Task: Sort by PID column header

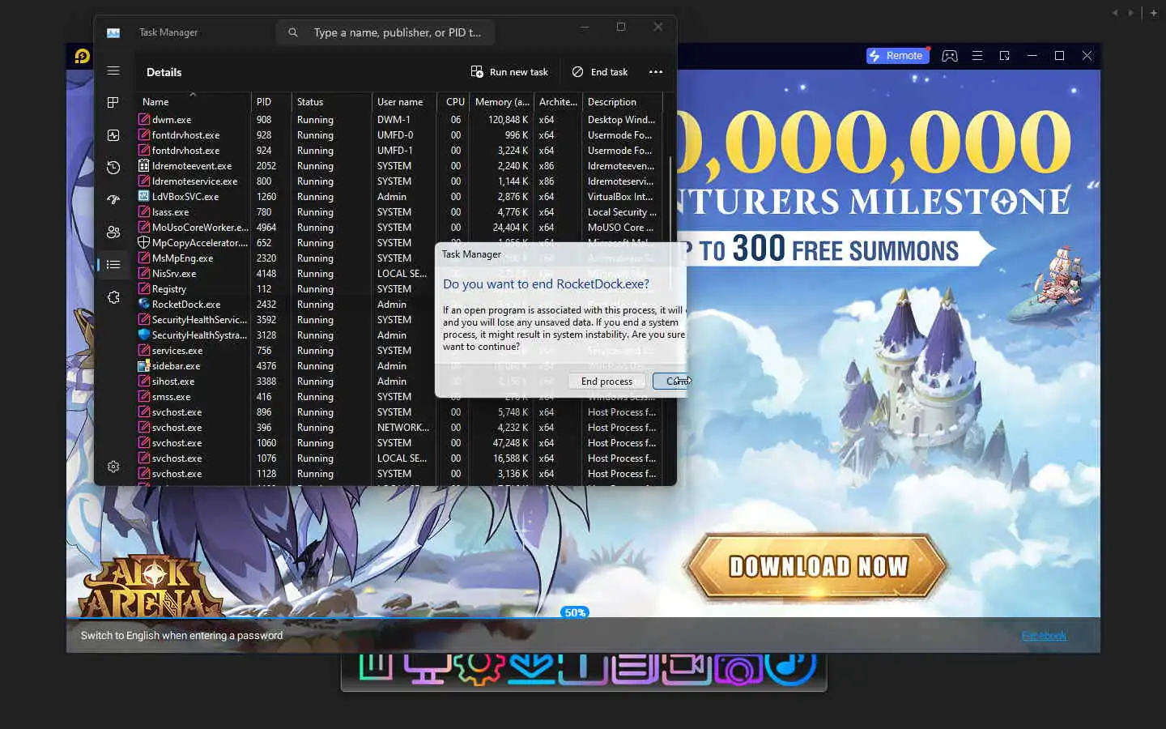Action: click(271, 102)
